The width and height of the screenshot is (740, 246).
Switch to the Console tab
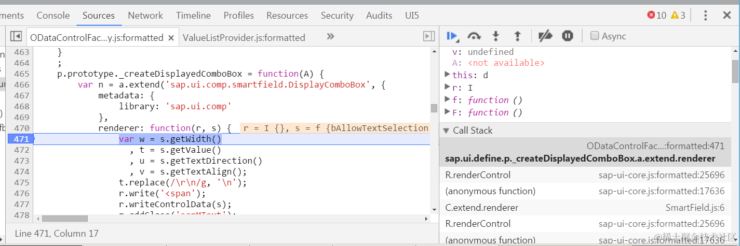click(x=53, y=16)
